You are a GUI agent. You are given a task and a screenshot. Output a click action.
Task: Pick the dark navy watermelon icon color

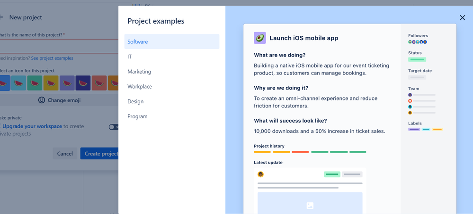click(x=83, y=83)
